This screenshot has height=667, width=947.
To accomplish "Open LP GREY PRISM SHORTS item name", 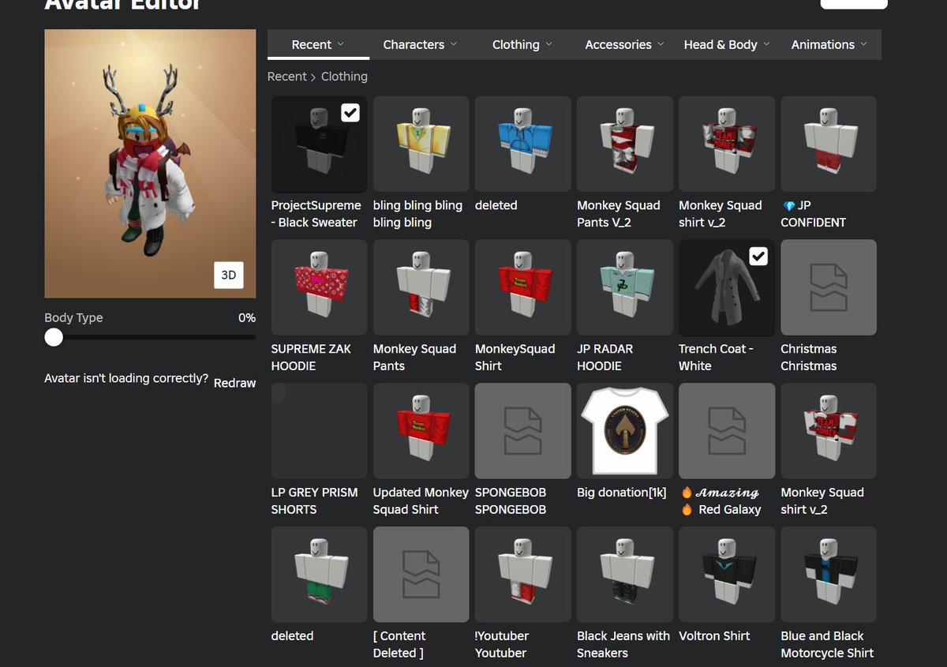I will click(x=314, y=500).
